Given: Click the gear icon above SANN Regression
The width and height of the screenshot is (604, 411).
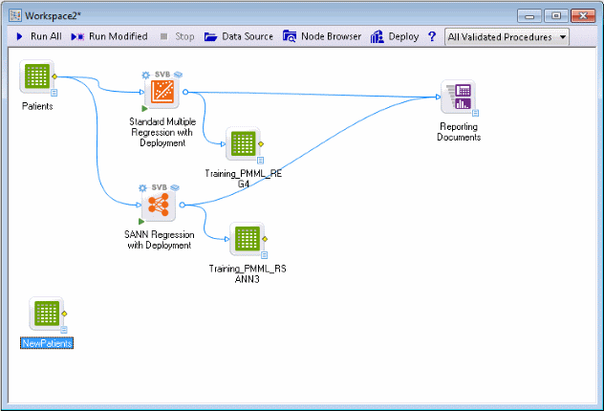Looking at the screenshot, I should [x=142, y=188].
